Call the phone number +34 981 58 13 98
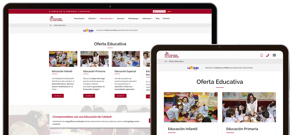The width and height of the screenshot is (292, 135). [56, 12]
